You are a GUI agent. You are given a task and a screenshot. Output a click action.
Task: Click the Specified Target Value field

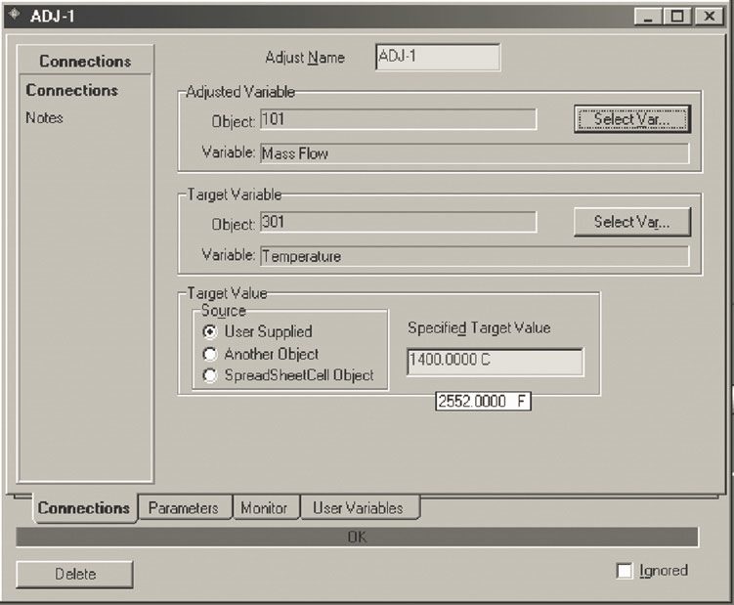[x=495, y=361]
